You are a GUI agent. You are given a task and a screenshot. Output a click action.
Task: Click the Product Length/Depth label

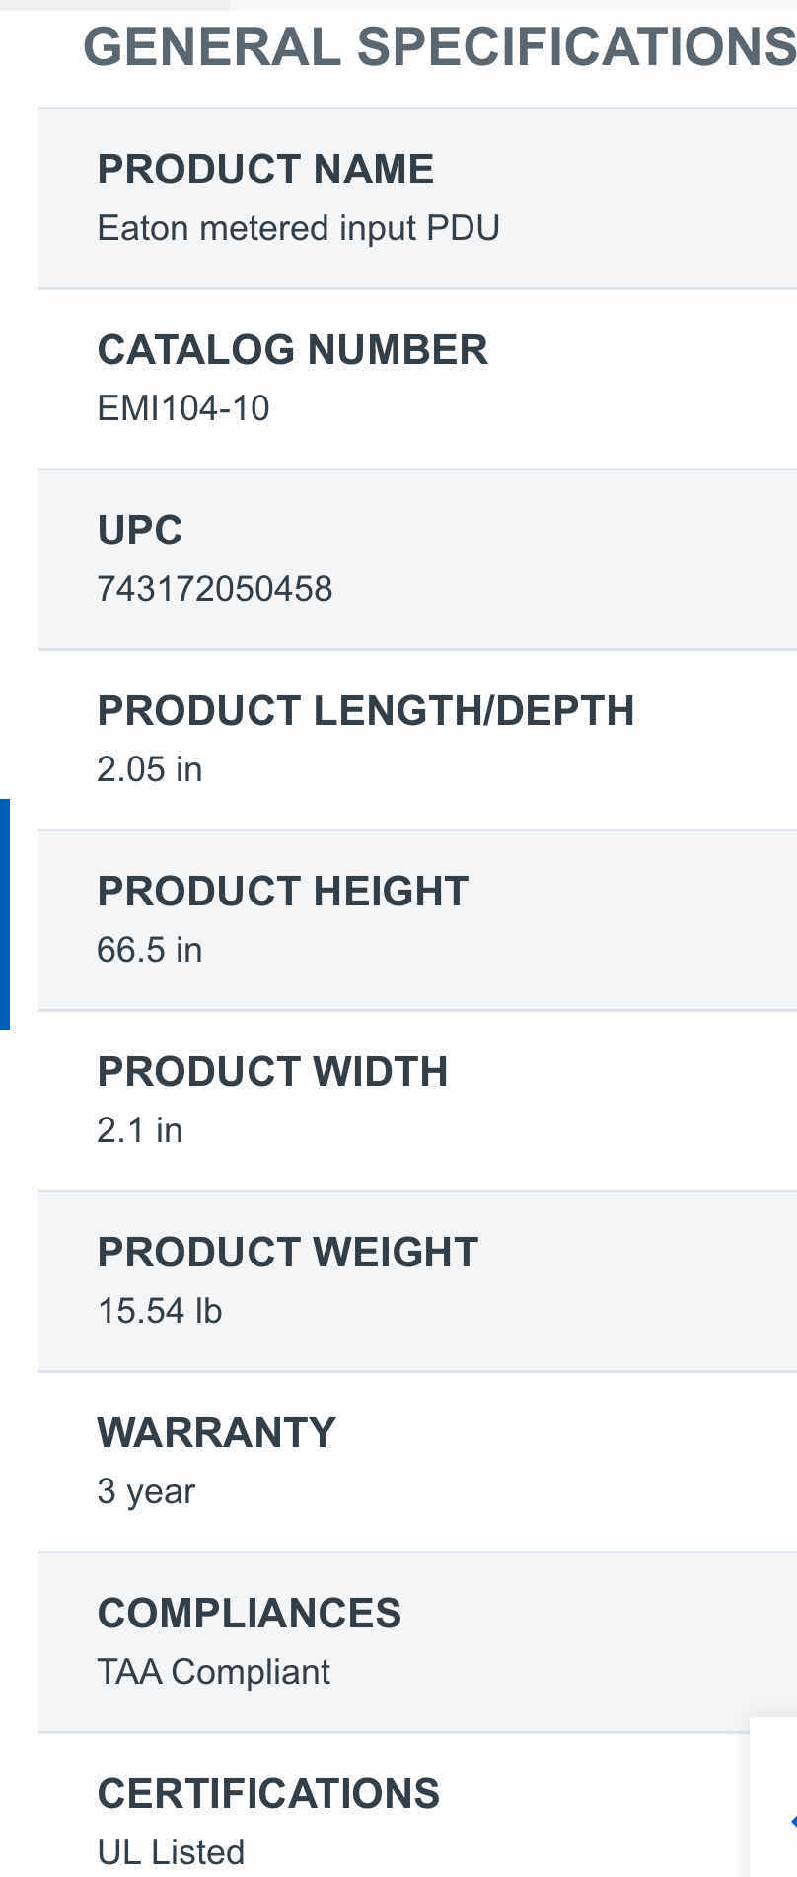click(x=365, y=711)
